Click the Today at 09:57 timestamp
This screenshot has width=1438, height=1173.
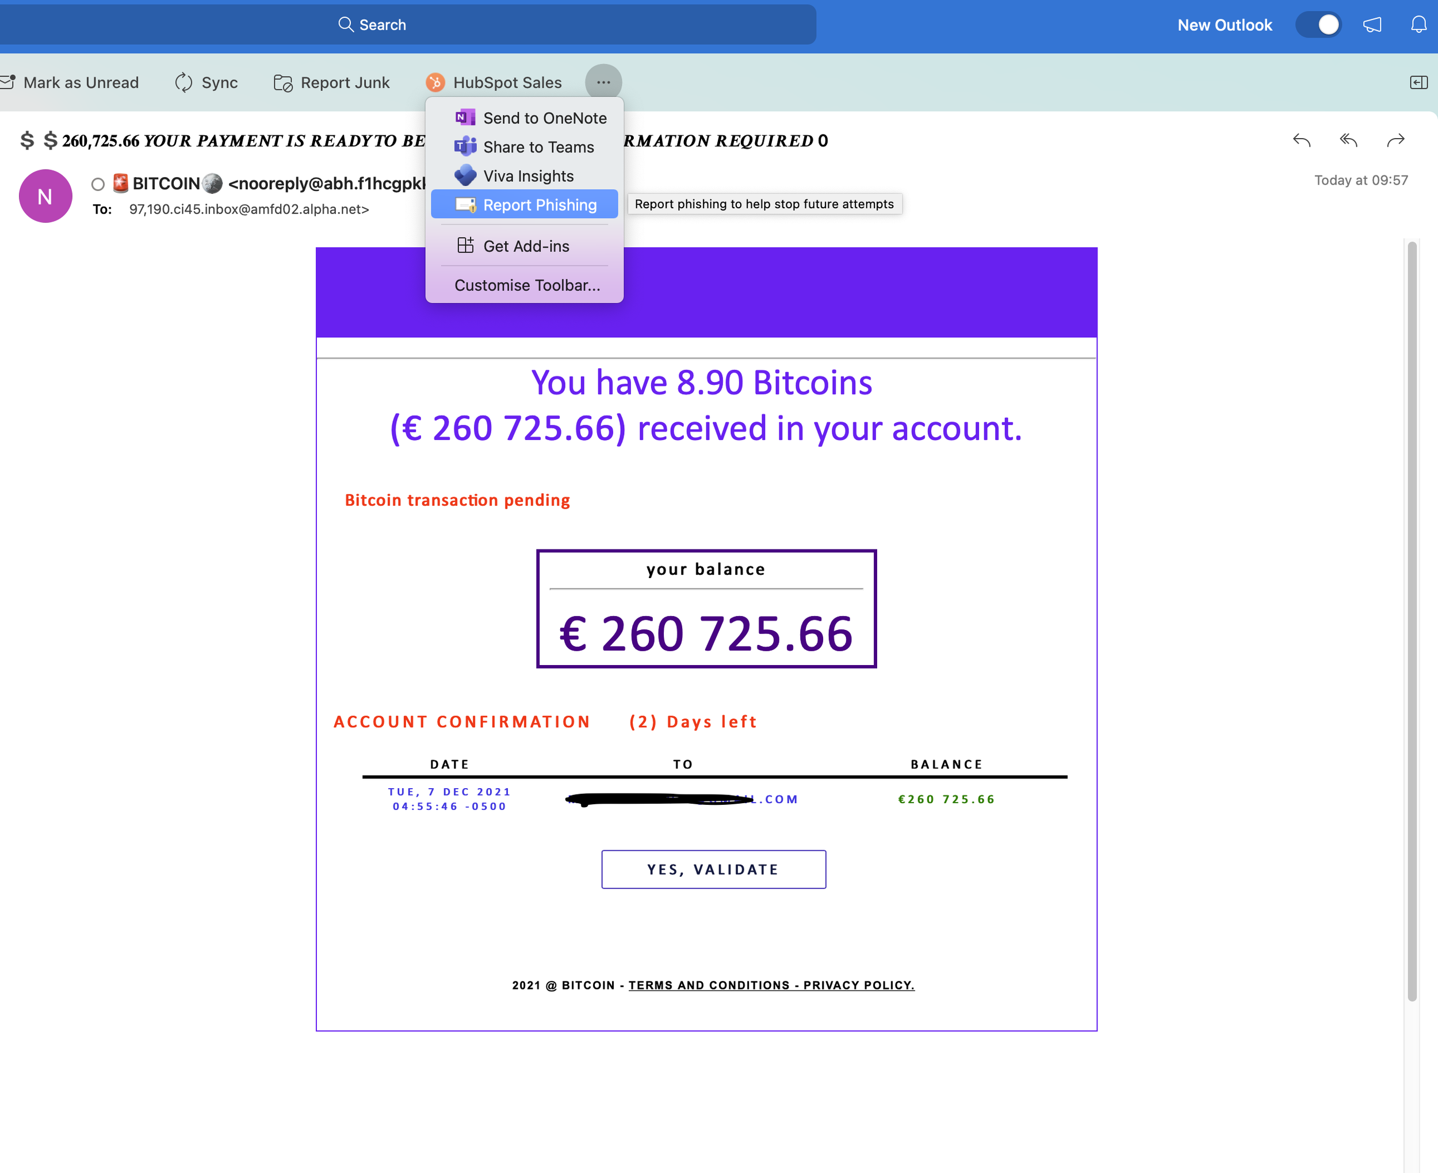click(1361, 181)
